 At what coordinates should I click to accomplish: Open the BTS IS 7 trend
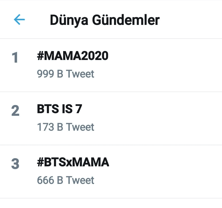(x=59, y=109)
